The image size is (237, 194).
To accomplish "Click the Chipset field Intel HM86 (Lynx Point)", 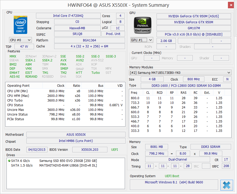I will click(x=76, y=141).
